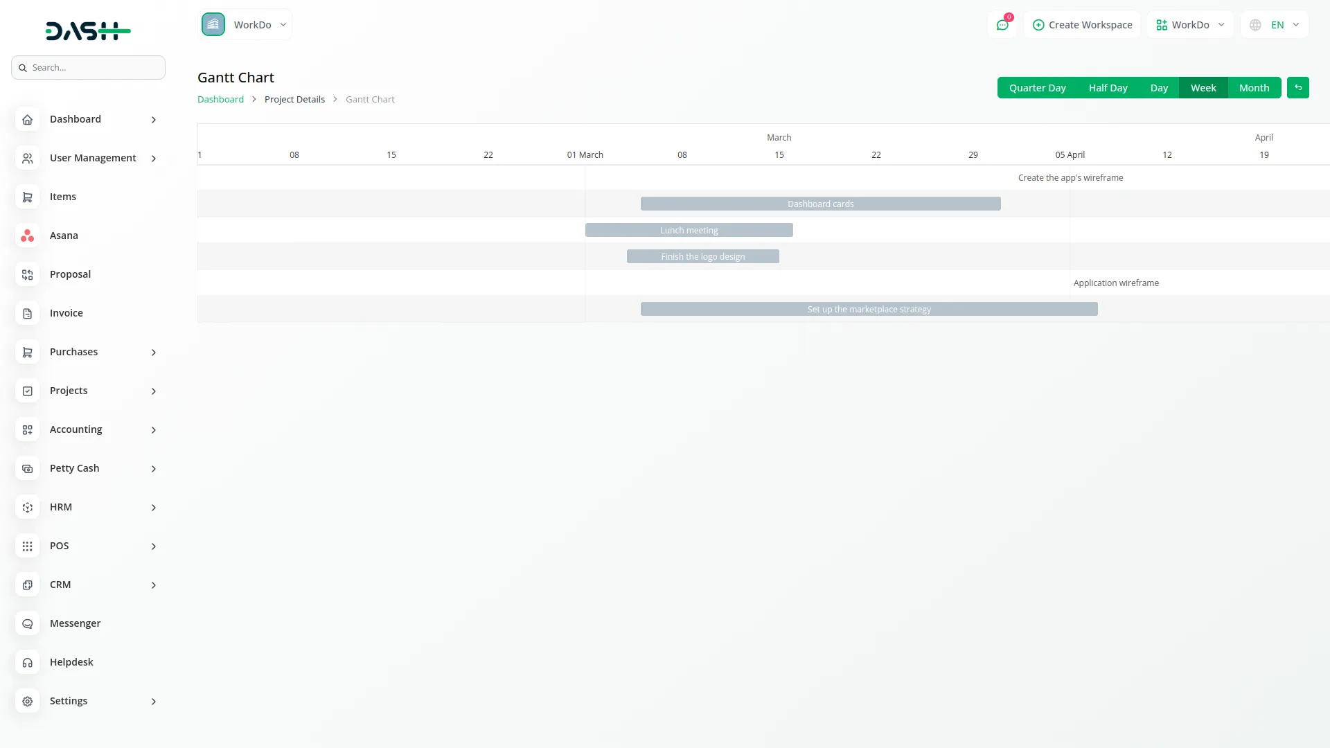This screenshot has height=748, width=1330.
Task: Click the Helpdesk headset icon
Action: (27, 663)
